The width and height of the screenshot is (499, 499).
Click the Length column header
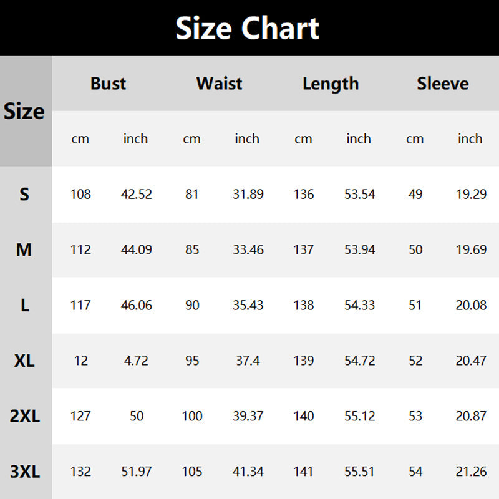click(331, 84)
